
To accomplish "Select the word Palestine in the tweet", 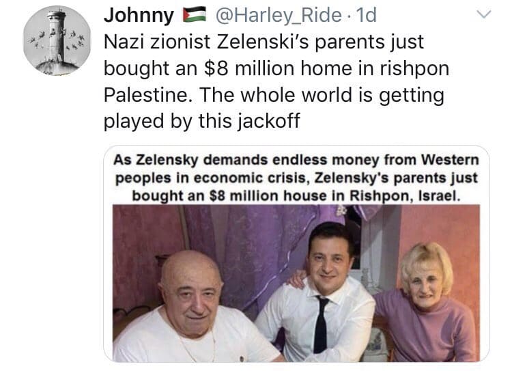I will [x=148, y=95].
